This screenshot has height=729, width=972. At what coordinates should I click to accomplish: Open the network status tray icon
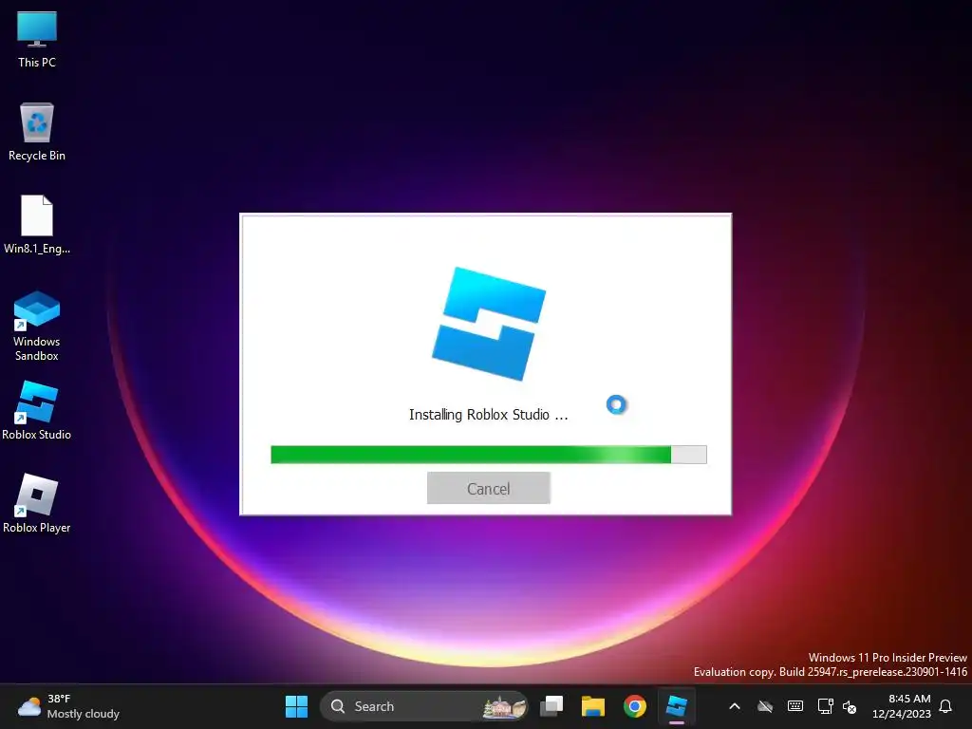pyautogui.click(x=825, y=706)
